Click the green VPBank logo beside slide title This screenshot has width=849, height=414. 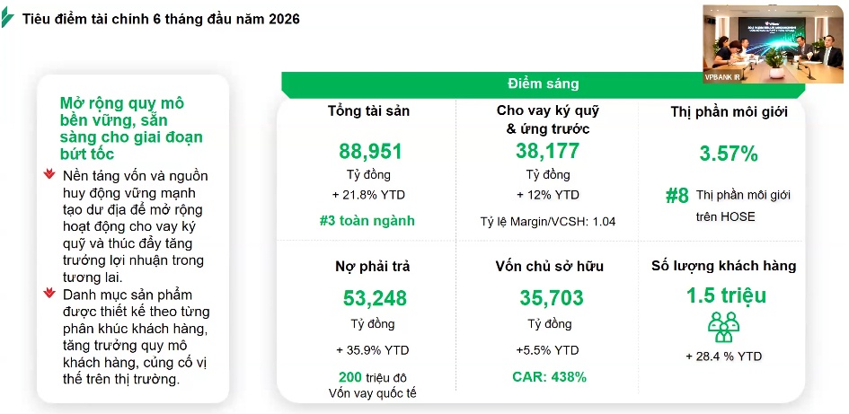7,18
